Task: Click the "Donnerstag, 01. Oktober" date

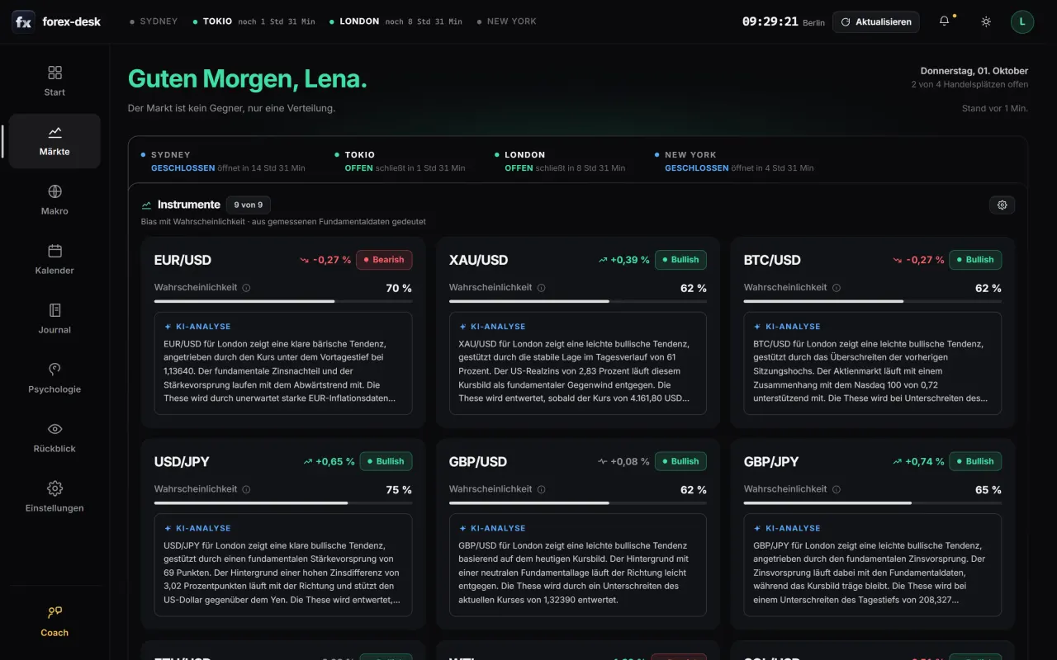Action: pos(974,71)
